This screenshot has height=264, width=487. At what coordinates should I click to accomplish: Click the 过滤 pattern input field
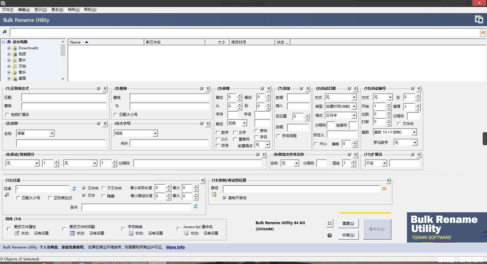tap(42, 189)
